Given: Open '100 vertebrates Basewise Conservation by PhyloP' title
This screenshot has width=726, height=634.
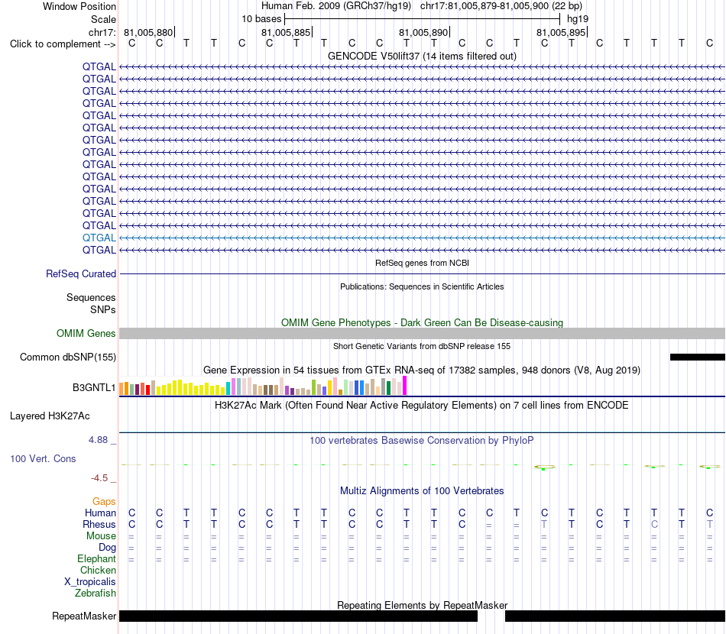Looking at the screenshot, I should point(422,441).
